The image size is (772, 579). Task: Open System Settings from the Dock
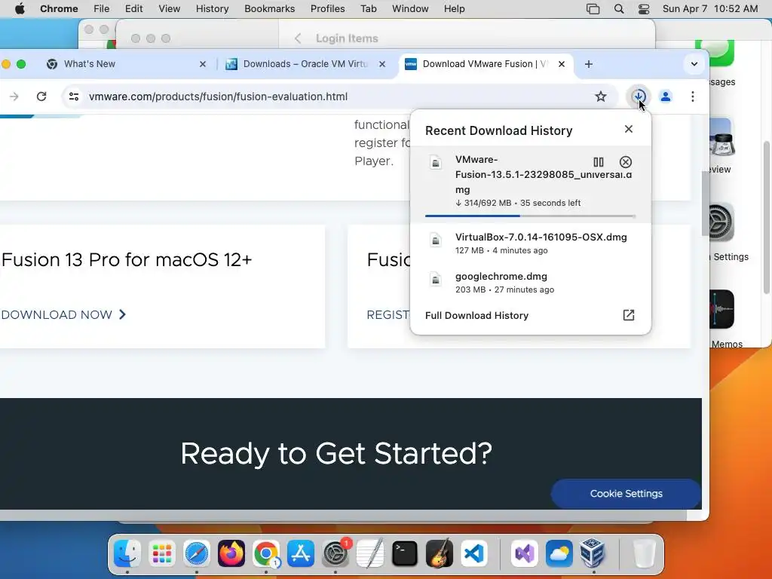click(x=335, y=553)
